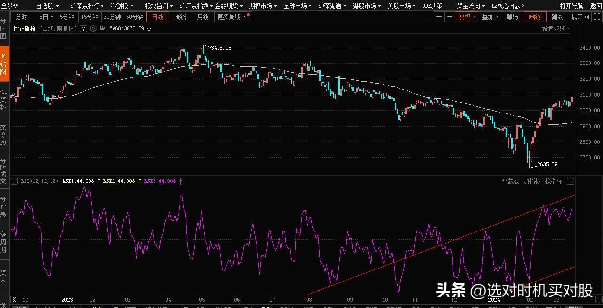This screenshot has width=603, height=308.
Task: Click the 3418.95 high price marker
Action: coord(221,48)
